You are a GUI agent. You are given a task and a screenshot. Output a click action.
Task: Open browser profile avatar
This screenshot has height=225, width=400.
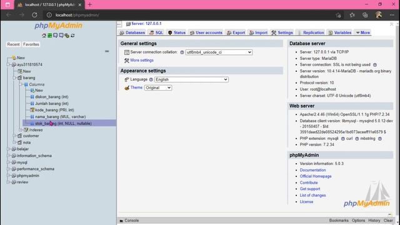(x=379, y=15)
